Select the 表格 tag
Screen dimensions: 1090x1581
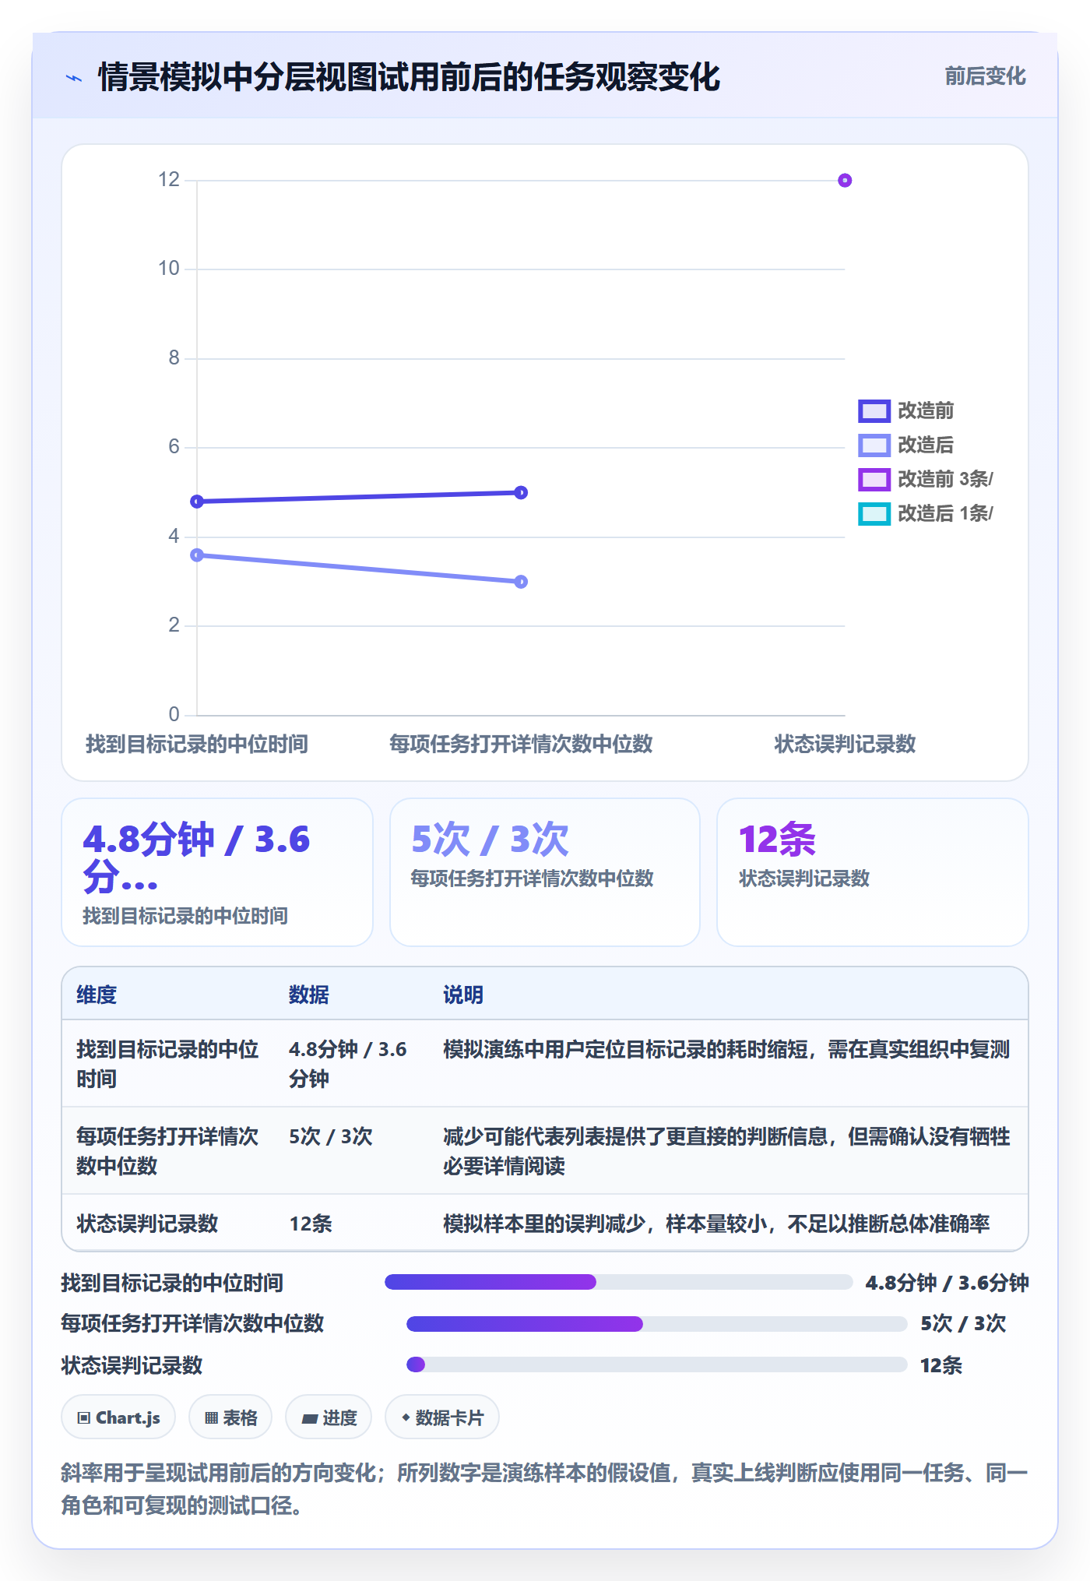(x=230, y=1417)
